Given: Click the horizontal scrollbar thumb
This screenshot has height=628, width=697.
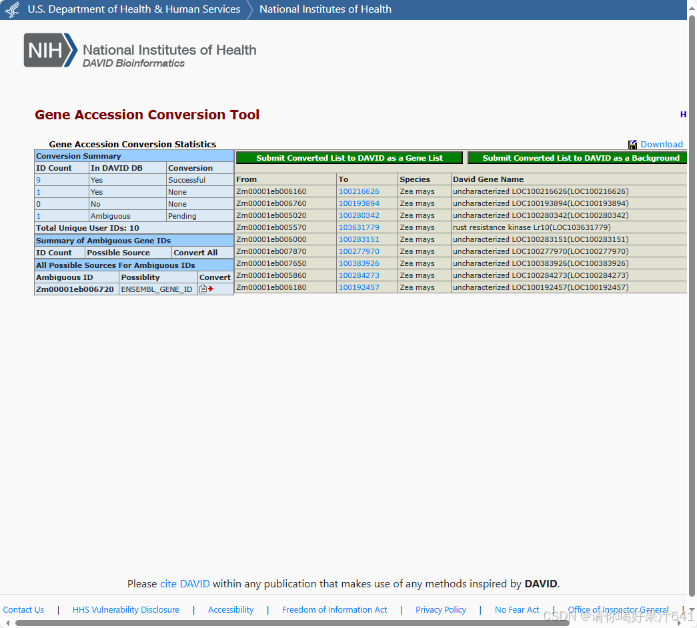Looking at the screenshot, I should (x=292, y=623).
